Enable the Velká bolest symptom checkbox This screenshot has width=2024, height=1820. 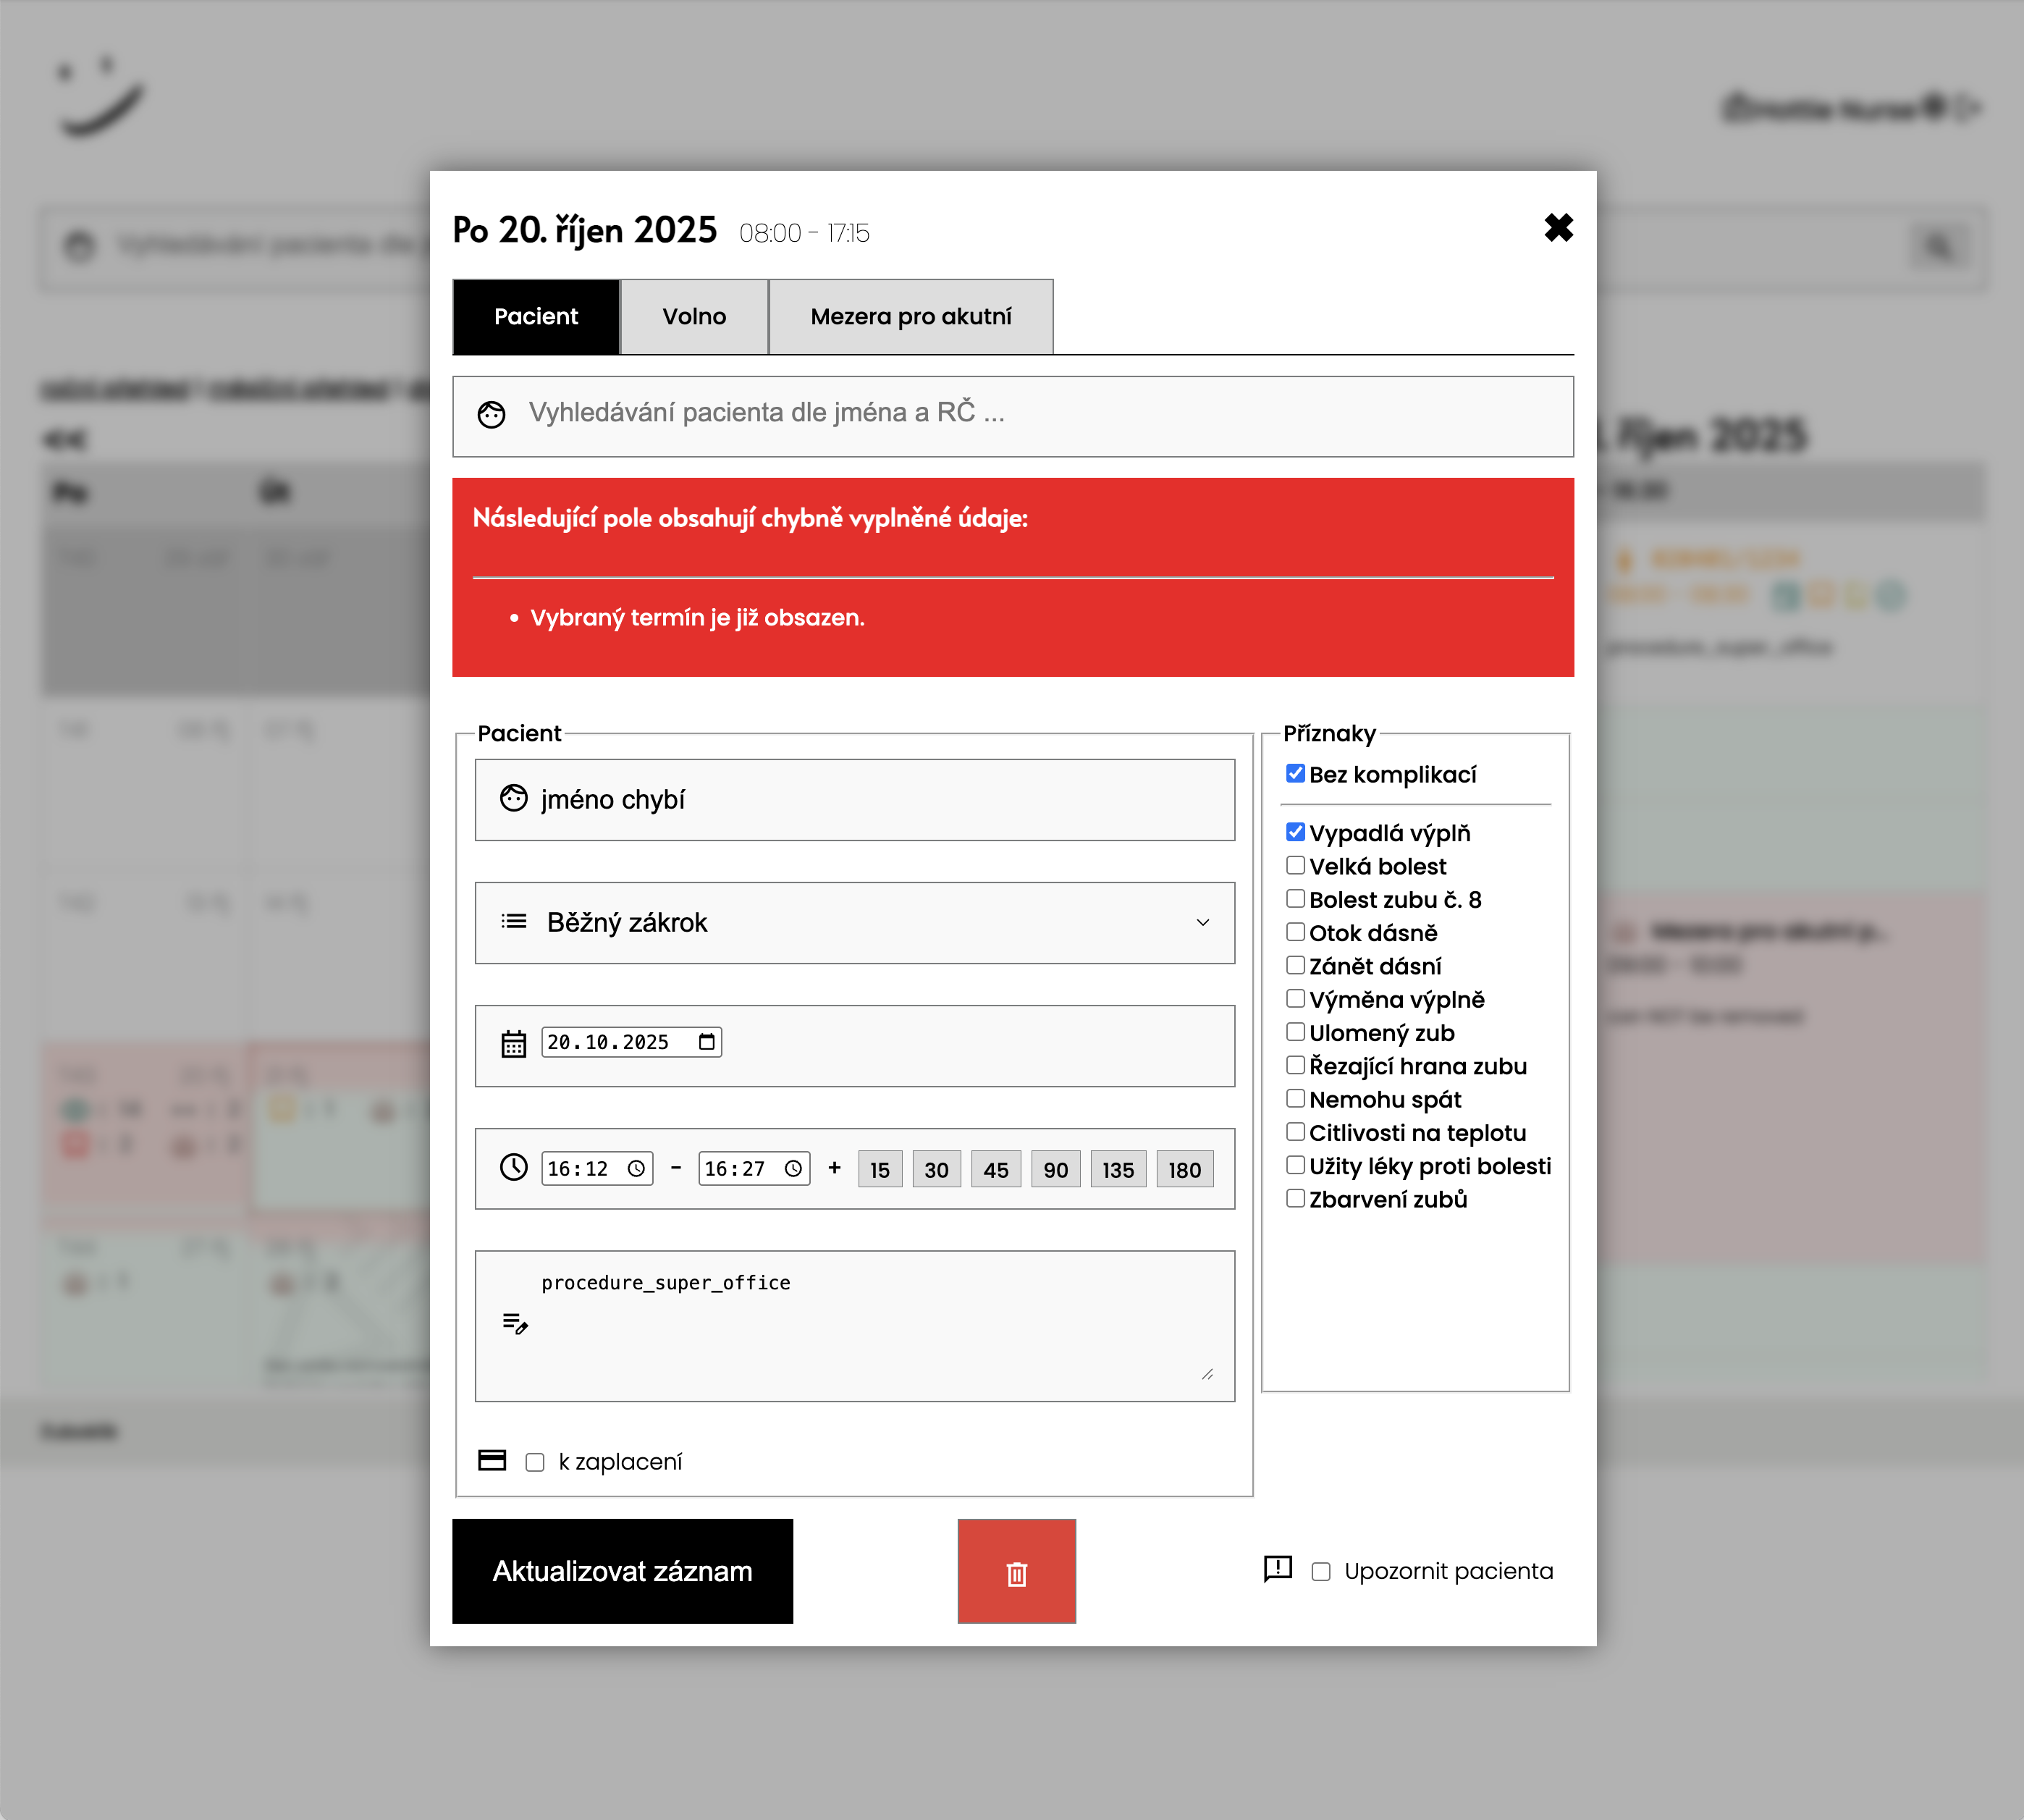[x=1295, y=865]
